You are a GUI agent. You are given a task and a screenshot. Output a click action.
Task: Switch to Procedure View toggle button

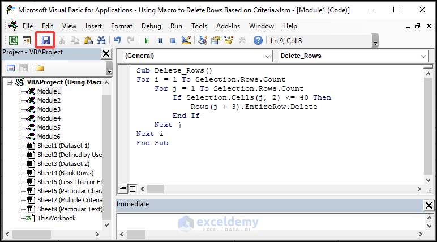(123, 189)
